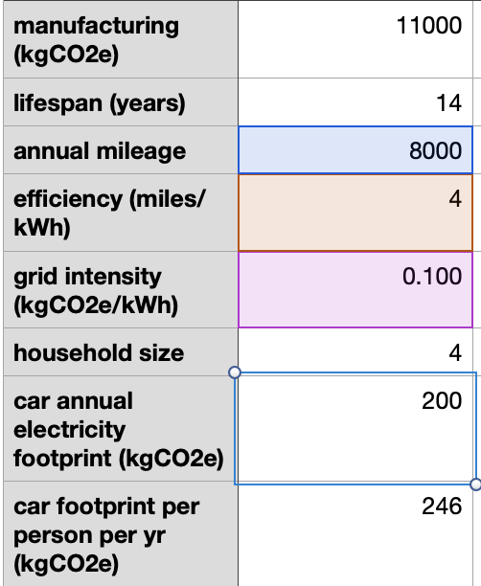
Task: Click 'car annual electricity footprint' label
Action: [x=121, y=429]
